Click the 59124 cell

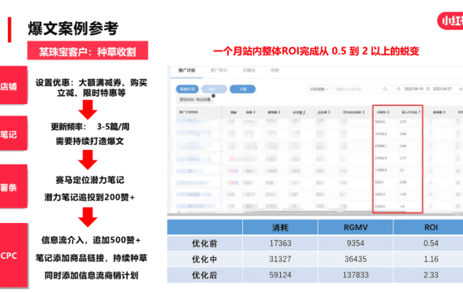[x=280, y=275]
